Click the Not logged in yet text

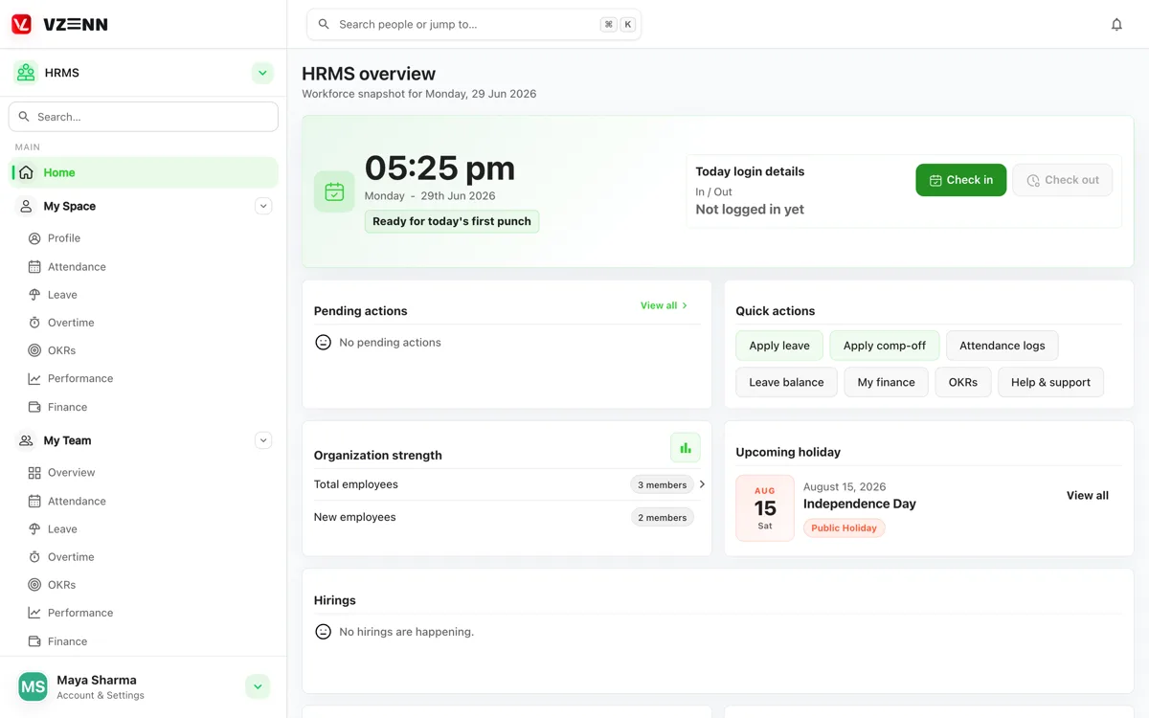tap(750, 210)
